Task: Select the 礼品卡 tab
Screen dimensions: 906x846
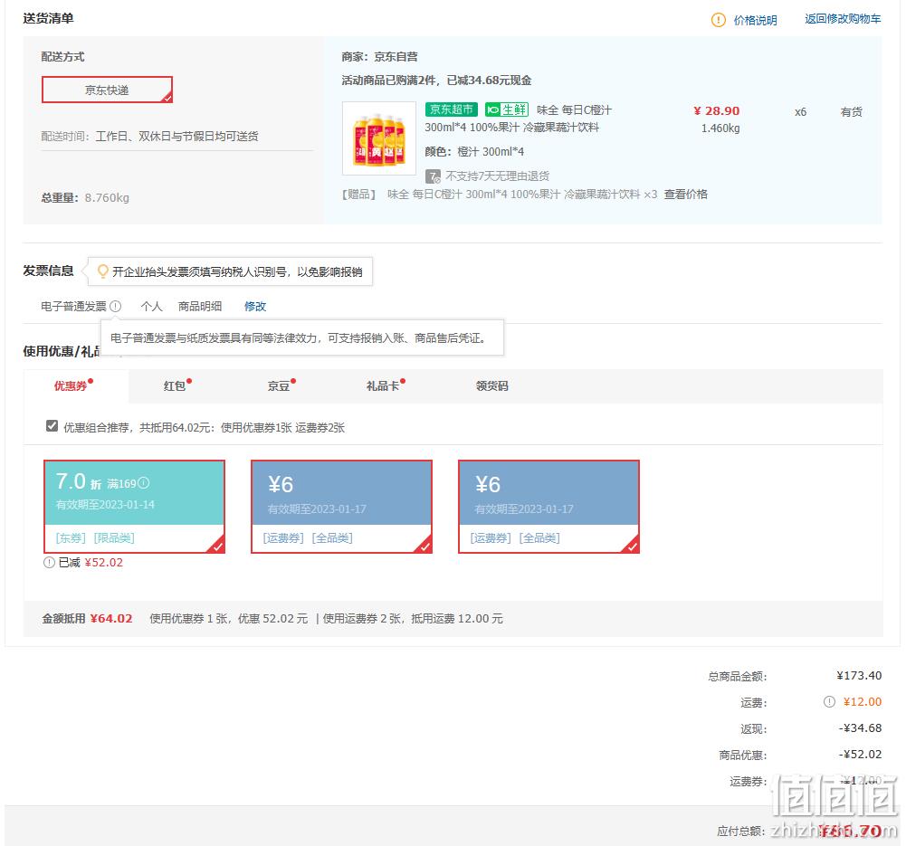Action: pyautogui.click(x=383, y=385)
